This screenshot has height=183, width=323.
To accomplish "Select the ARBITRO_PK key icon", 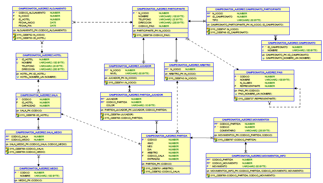I will point(167,74).
